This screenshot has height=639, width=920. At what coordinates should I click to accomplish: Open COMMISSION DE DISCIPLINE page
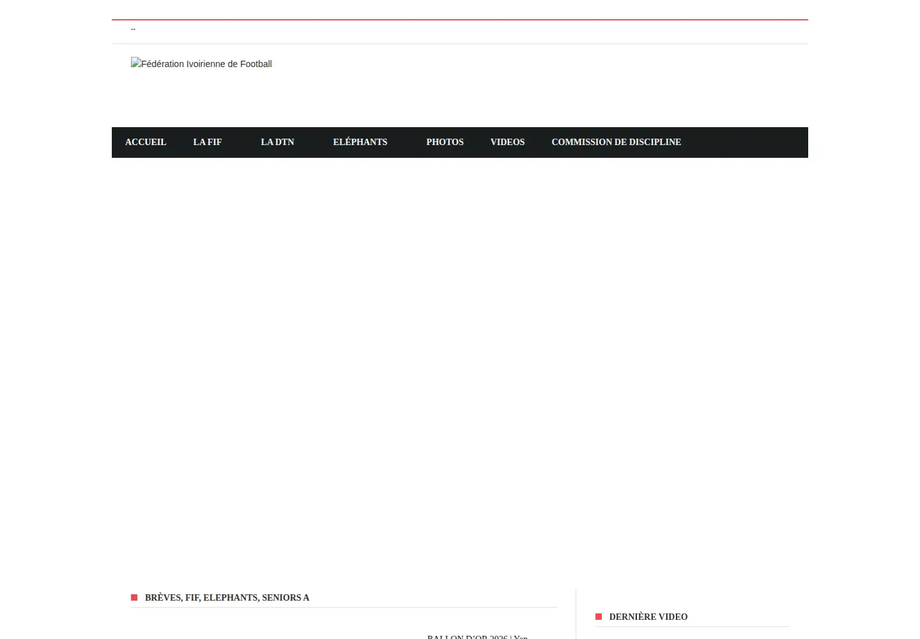pyautogui.click(x=617, y=142)
